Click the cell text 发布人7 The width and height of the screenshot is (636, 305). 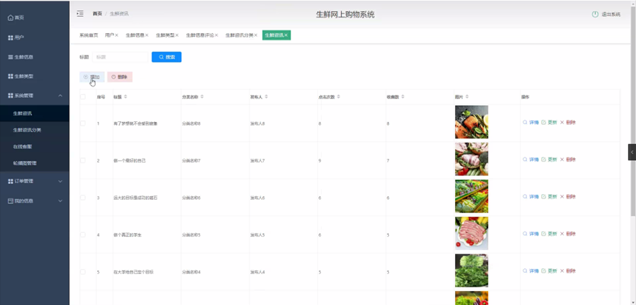[257, 161]
